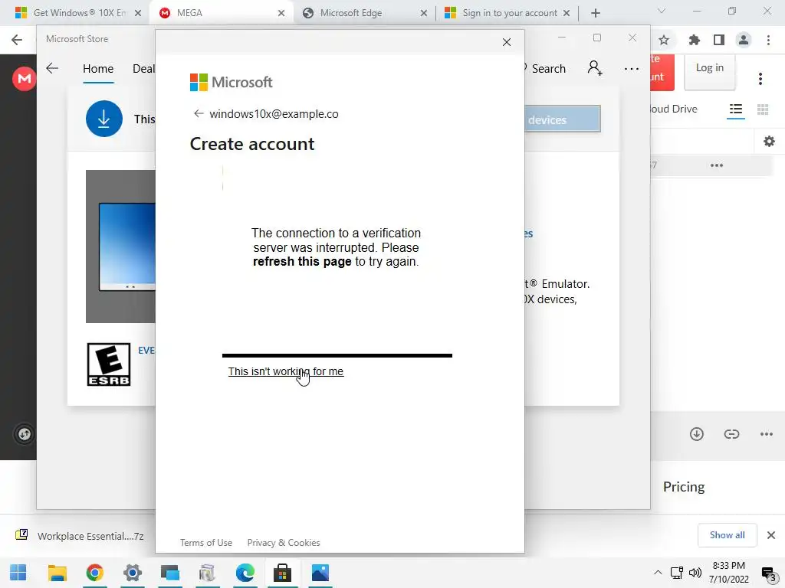Click the MEGA sidebar sync circle icon
The image size is (785, 588).
[x=24, y=433]
